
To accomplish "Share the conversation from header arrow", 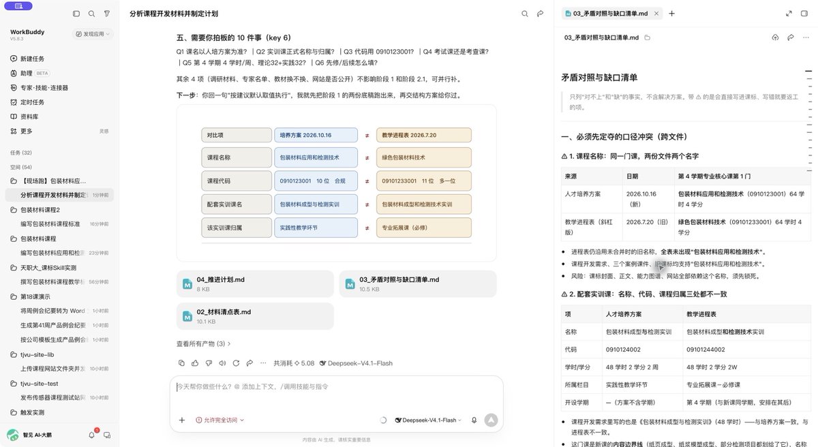I will [x=540, y=14].
